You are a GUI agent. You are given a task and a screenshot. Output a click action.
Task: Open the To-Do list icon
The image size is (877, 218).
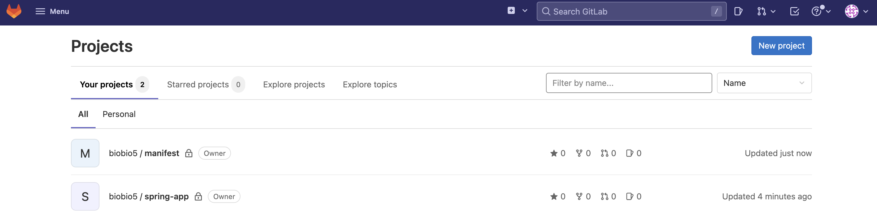[x=794, y=12]
